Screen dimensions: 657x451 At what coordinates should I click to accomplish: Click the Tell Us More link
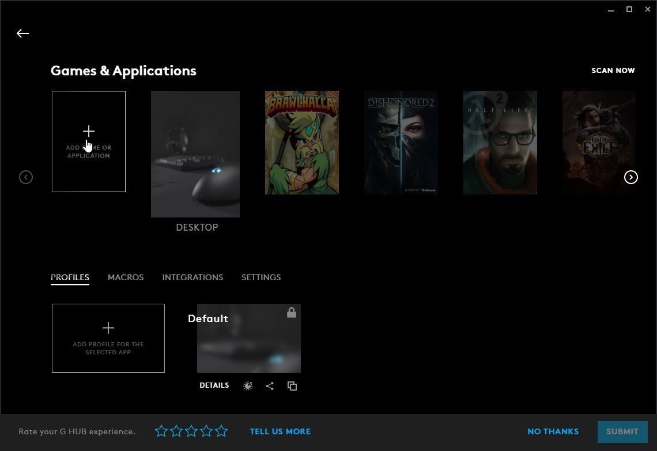(280, 431)
